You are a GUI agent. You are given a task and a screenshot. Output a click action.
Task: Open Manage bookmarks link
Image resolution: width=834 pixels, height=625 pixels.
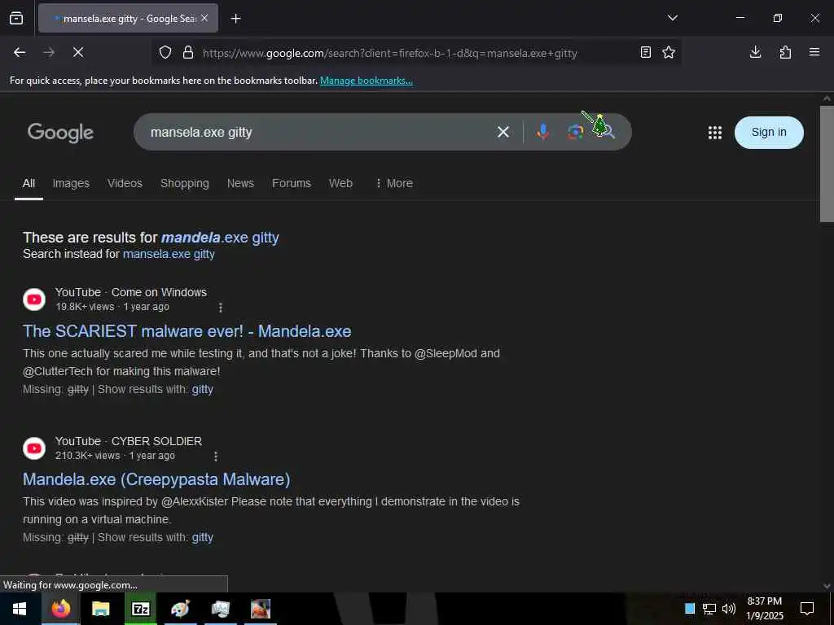tap(366, 81)
